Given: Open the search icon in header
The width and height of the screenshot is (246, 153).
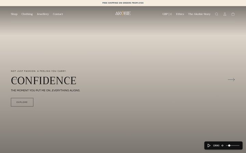Looking at the screenshot, I should 217,14.
